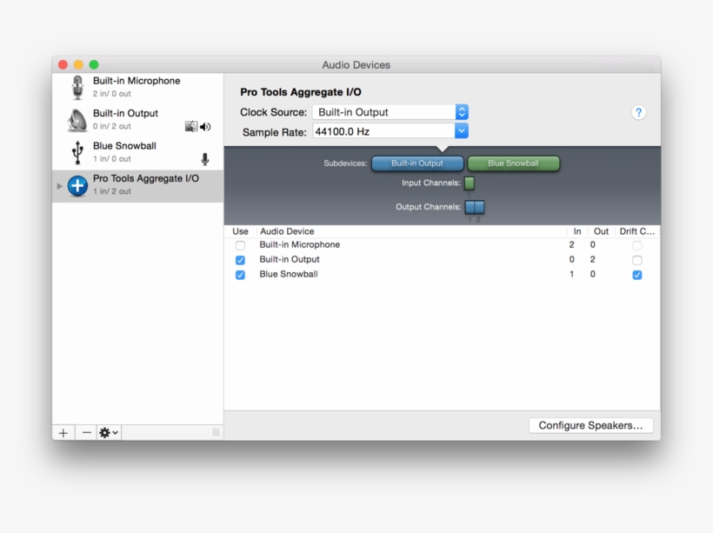Click the blue output channels block
Screen dimensions: 713x533
(474, 207)
